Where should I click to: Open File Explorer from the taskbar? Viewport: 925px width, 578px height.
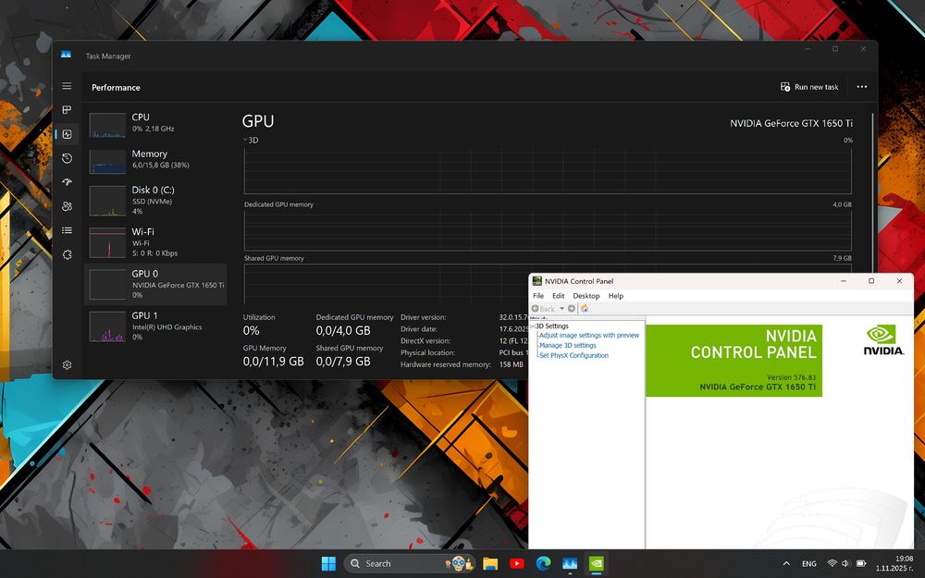pos(490,563)
